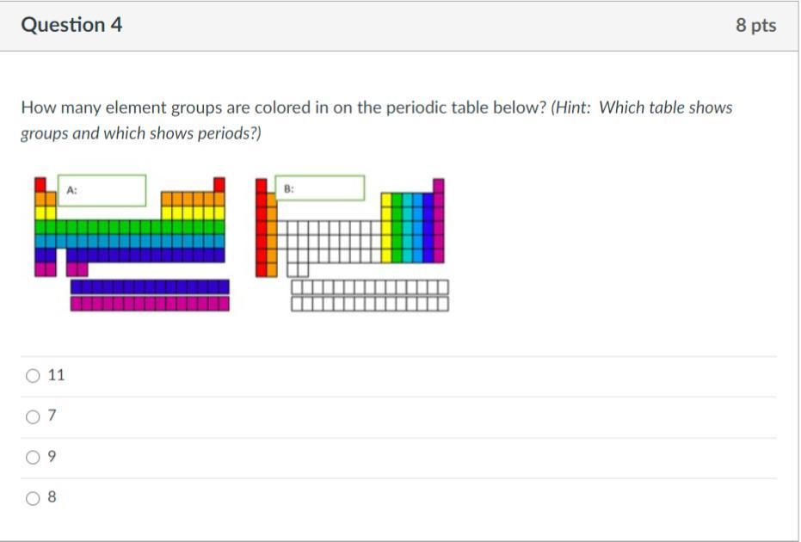Click the 'Question 4' heading
801x542 pixels.
(71, 25)
